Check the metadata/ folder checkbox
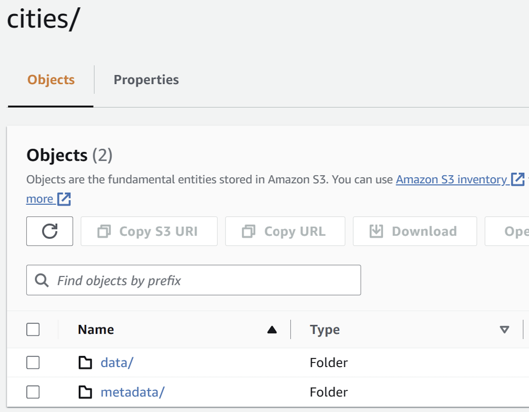The height and width of the screenshot is (412, 529). (33, 392)
